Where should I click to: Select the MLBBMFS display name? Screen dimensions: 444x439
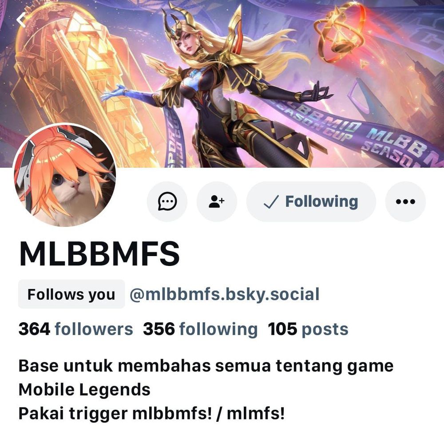point(99,253)
